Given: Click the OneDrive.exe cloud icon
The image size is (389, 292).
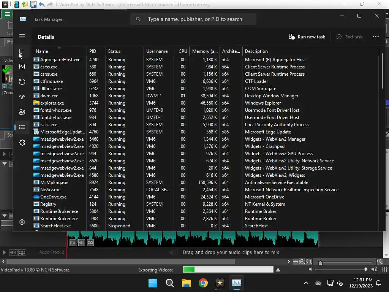Looking at the screenshot, I should click(x=36, y=197).
